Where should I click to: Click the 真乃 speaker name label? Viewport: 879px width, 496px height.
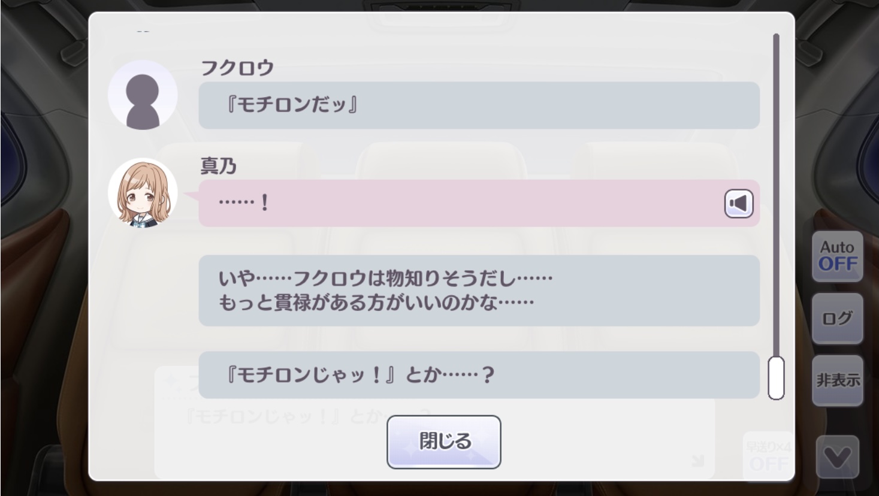pos(219,166)
